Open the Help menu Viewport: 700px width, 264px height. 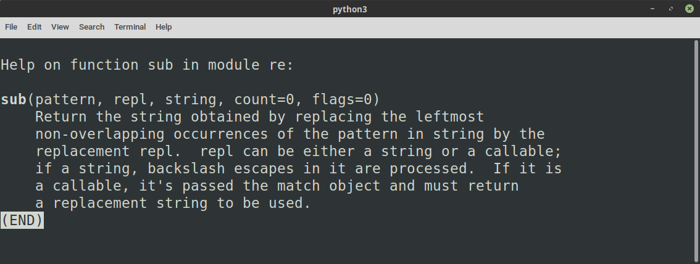(164, 27)
